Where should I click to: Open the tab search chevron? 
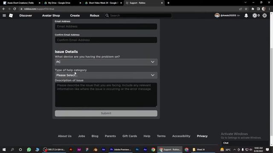point(245,3)
